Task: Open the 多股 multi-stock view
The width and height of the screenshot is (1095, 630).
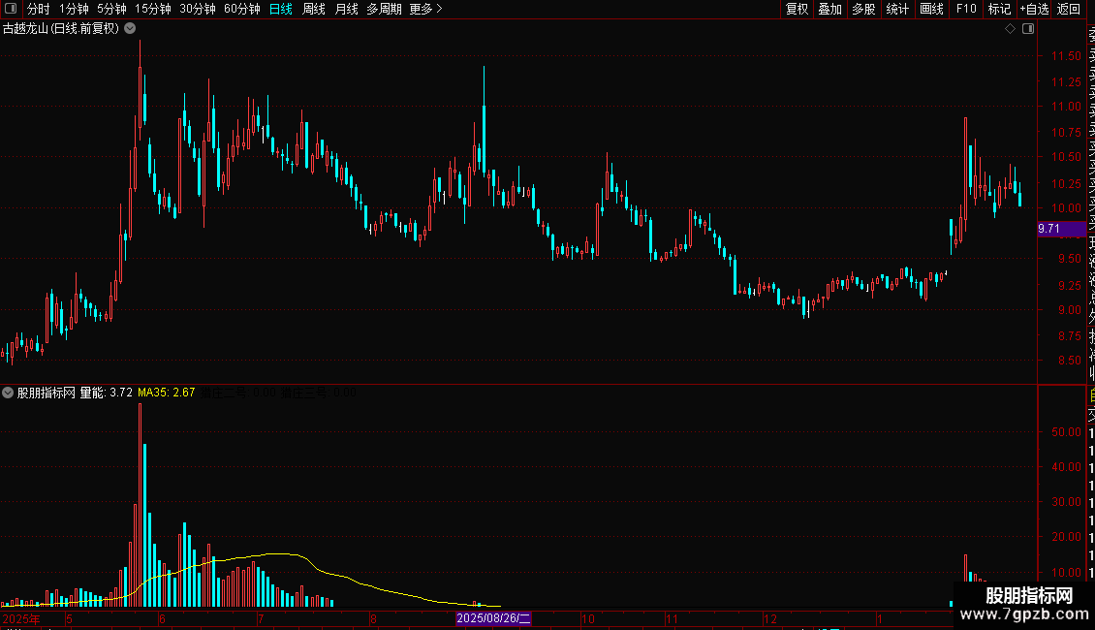Action: point(863,9)
